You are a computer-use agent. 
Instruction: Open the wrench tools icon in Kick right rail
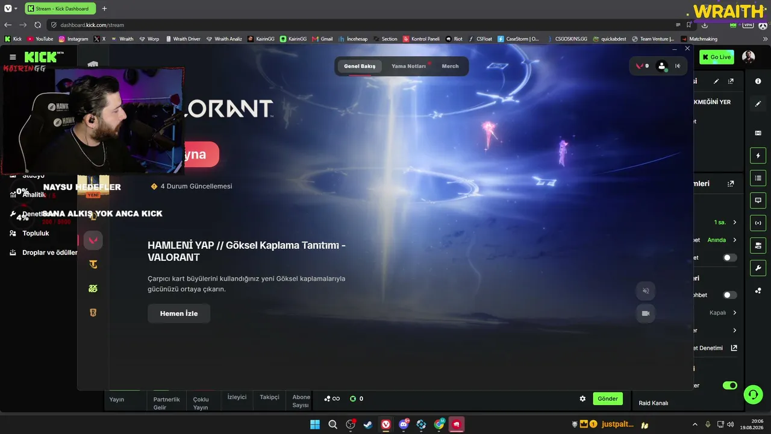pyautogui.click(x=758, y=268)
